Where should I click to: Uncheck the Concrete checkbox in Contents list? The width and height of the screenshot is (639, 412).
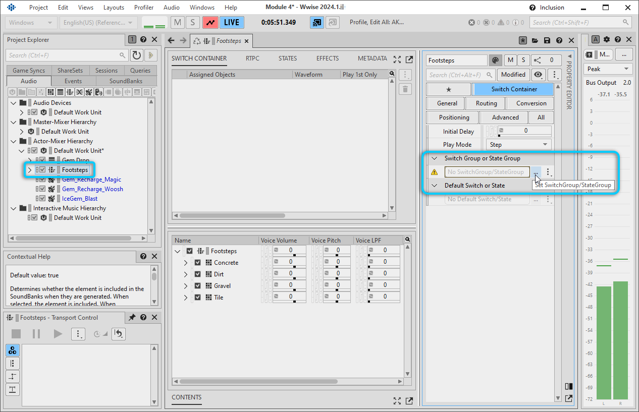click(197, 263)
